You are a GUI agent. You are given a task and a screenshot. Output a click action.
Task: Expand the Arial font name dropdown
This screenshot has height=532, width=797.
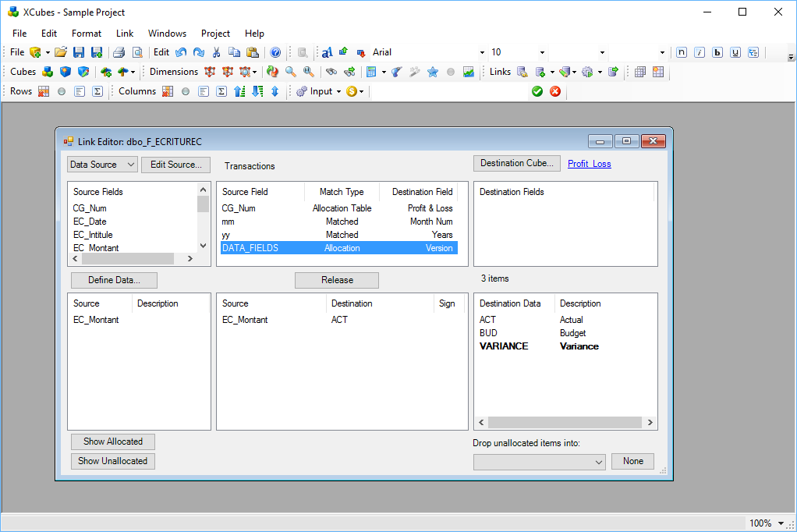482,52
